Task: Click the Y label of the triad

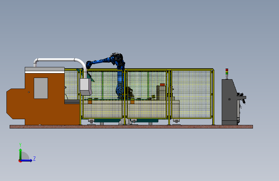Action: tap(20, 145)
